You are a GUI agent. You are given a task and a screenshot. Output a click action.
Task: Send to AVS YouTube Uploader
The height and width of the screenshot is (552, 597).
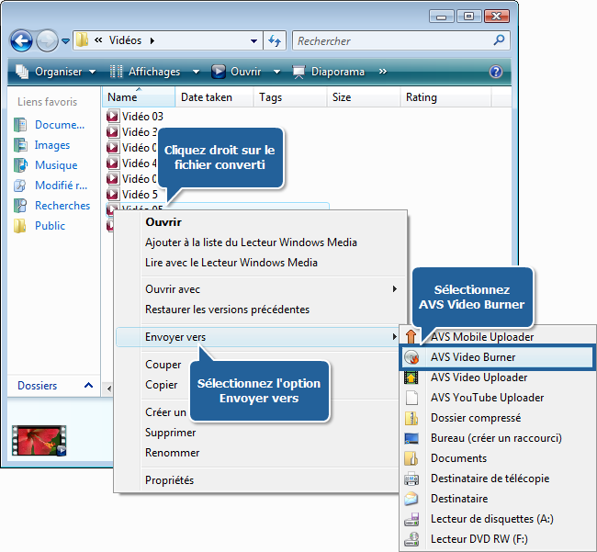point(497,398)
